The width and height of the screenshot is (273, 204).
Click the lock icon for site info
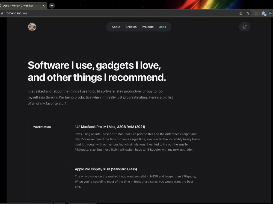point(2,13)
